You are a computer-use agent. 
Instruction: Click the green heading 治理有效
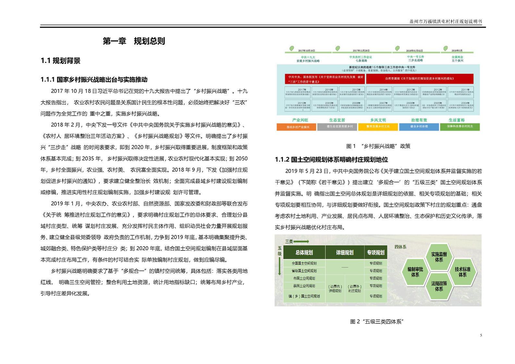click(x=419, y=120)
